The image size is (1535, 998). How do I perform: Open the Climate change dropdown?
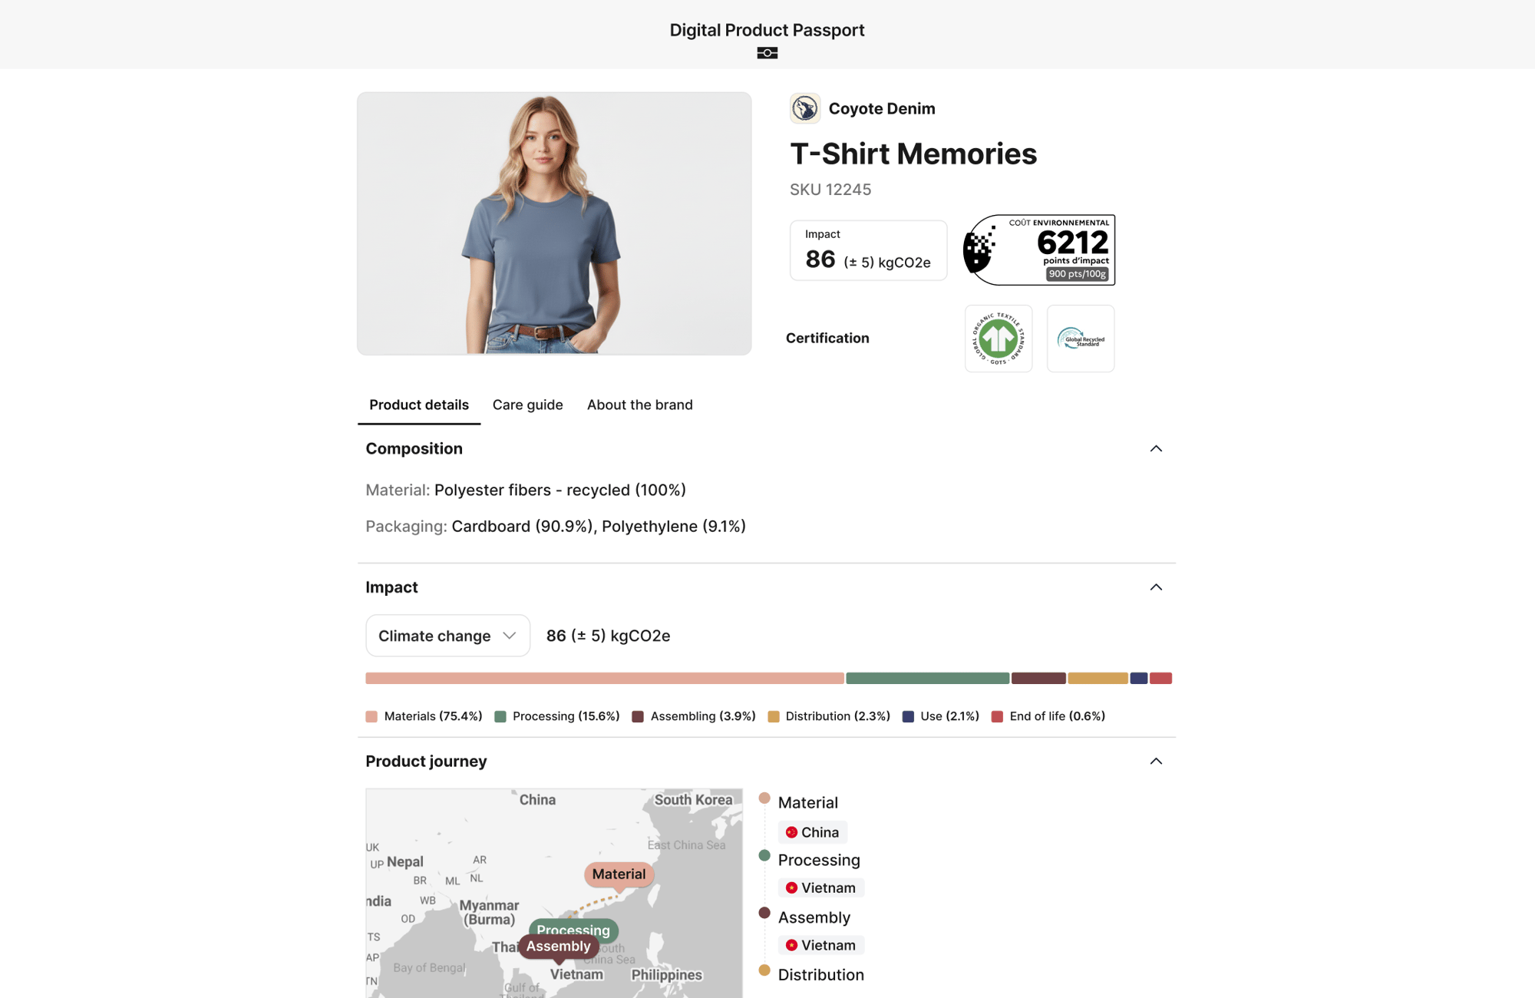coord(447,636)
